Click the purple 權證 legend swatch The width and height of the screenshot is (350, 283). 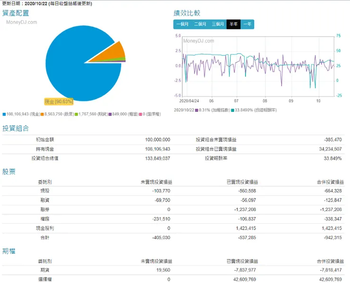point(110,114)
